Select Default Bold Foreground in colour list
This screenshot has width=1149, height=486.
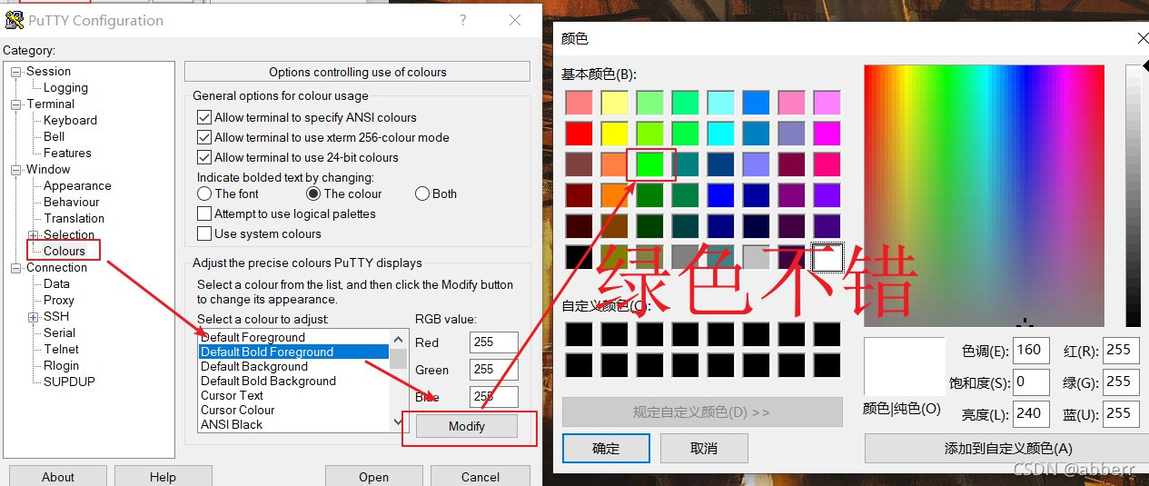[294, 352]
